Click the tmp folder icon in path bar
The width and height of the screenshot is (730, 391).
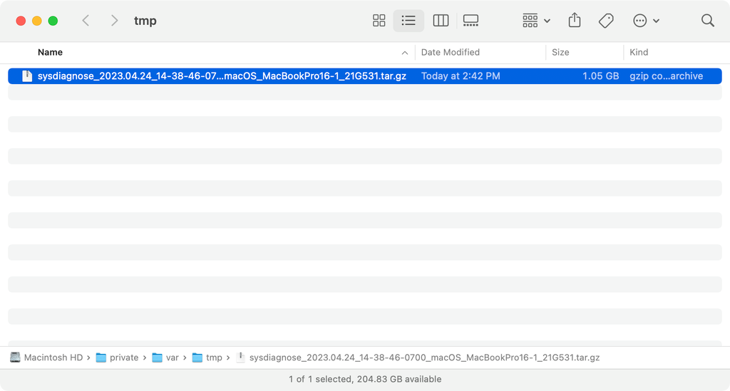pyautogui.click(x=197, y=358)
